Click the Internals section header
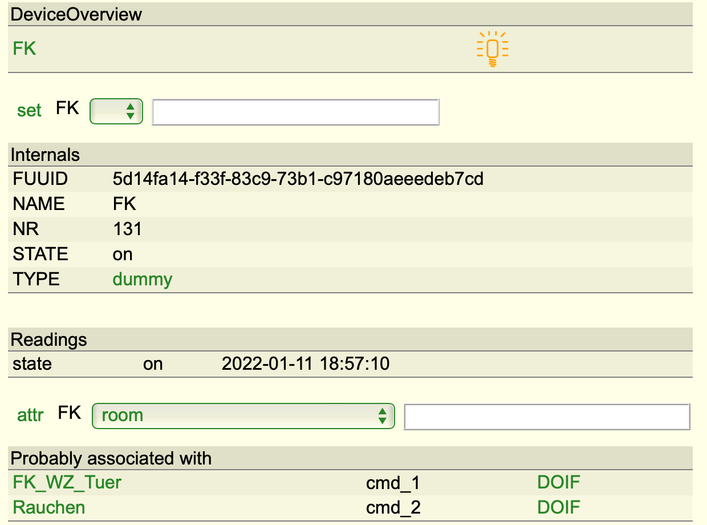The height and width of the screenshot is (525, 707). click(x=46, y=155)
